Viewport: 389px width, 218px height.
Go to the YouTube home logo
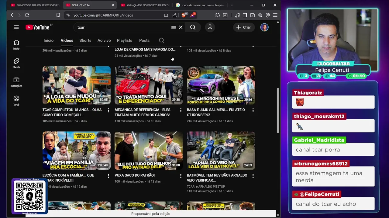click(37, 27)
